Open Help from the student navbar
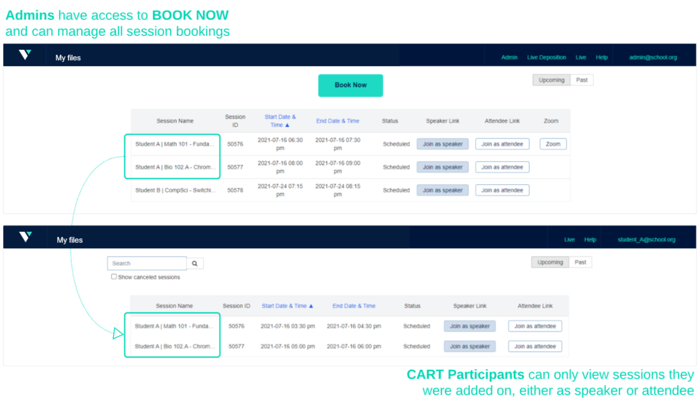The width and height of the screenshot is (700, 400). [590, 240]
